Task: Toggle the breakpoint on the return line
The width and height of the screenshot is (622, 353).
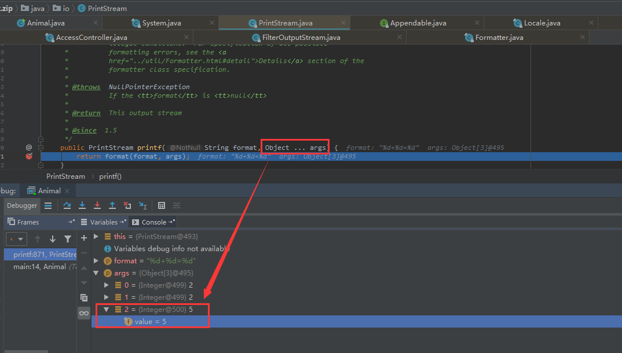Action: [x=29, y=156]
